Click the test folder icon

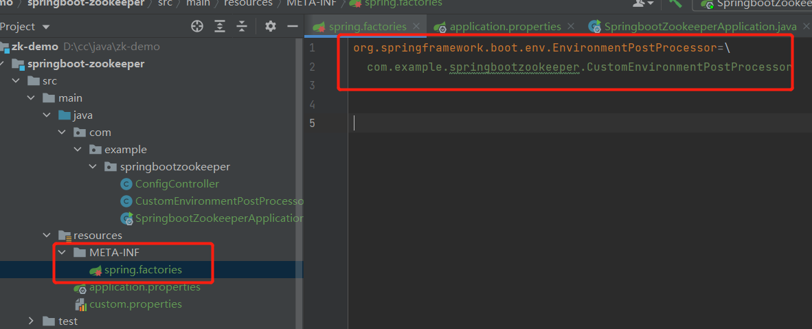pos(49,321)
